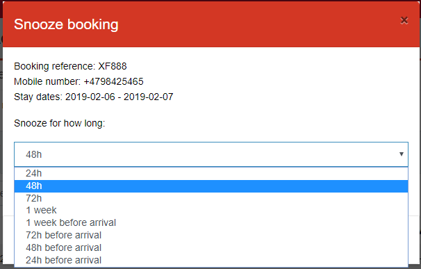Image resolution: width=421 pixels, height=269 pixels.
Task: Click the Snooze for how long label
Action: tap(59, 123)
